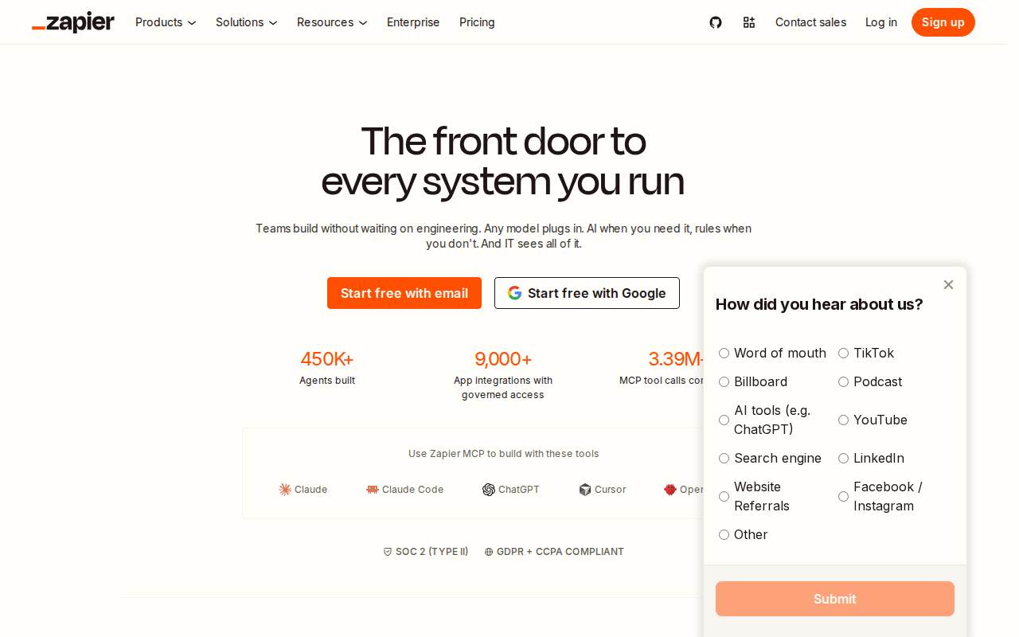This screenshot has height=637, width=1019.
Task: Click 'Use Zapier MCP to build' text
Action: coord(504,454)
